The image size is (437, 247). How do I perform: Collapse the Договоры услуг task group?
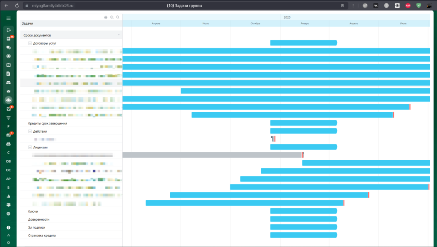pos(30,43)
